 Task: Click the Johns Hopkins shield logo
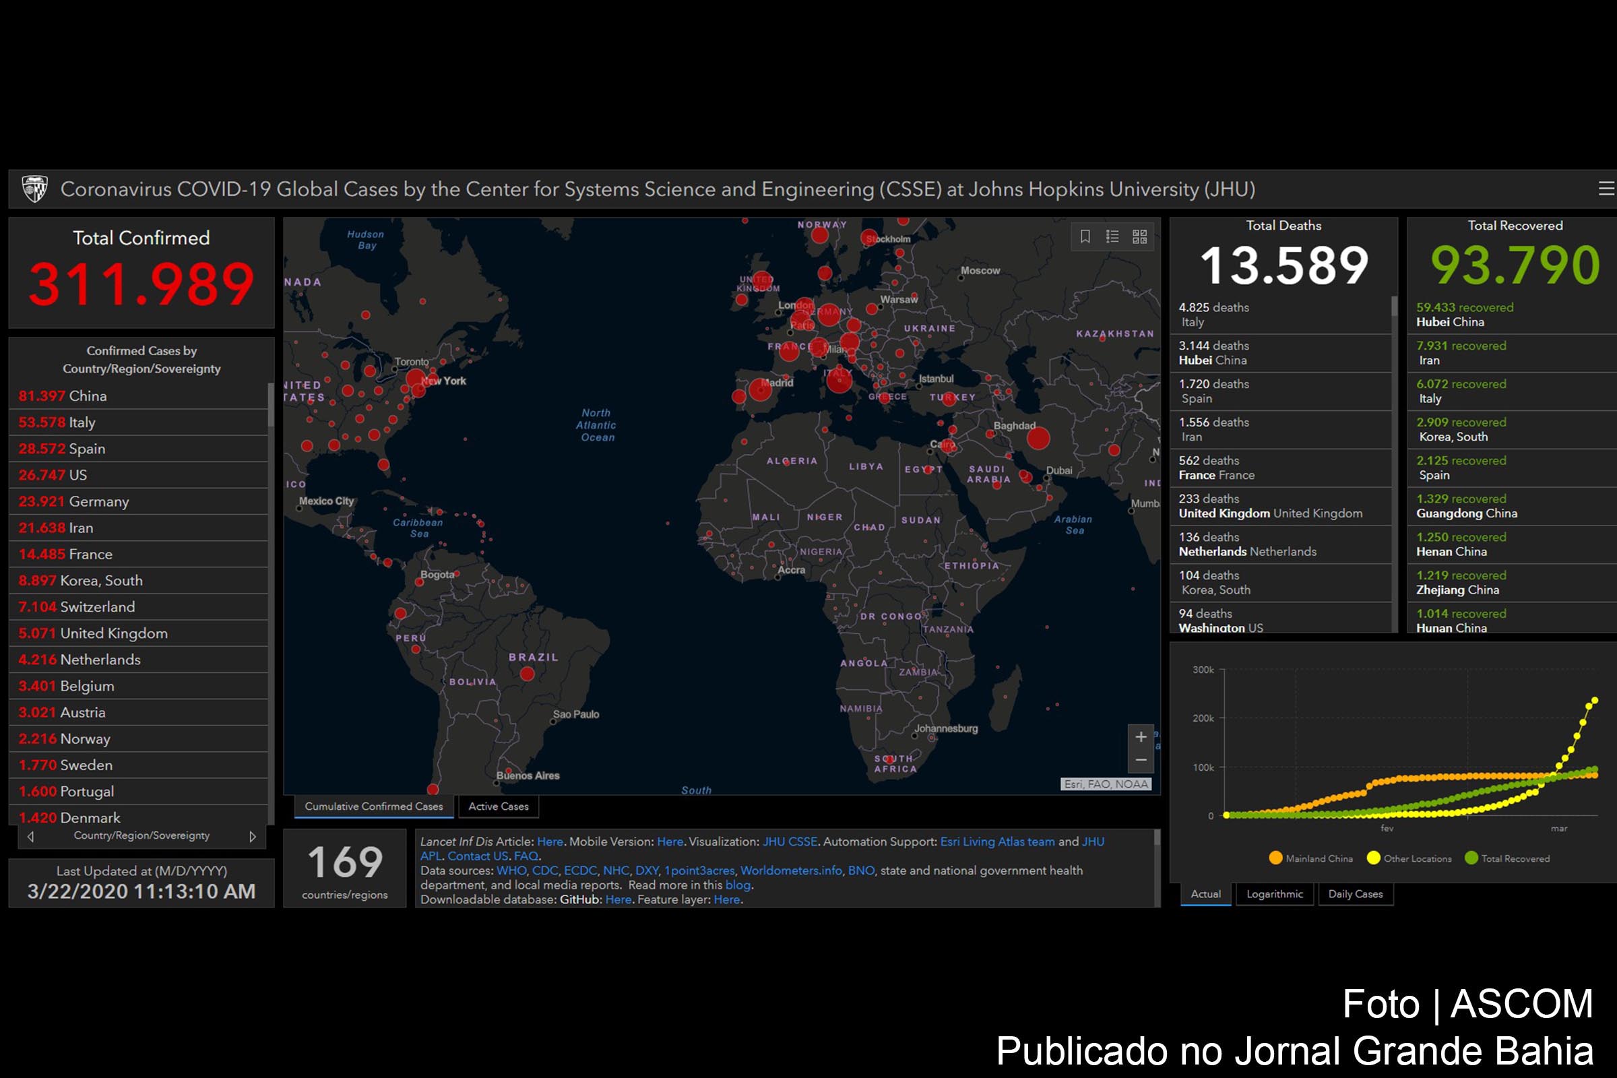pos(34,189)
